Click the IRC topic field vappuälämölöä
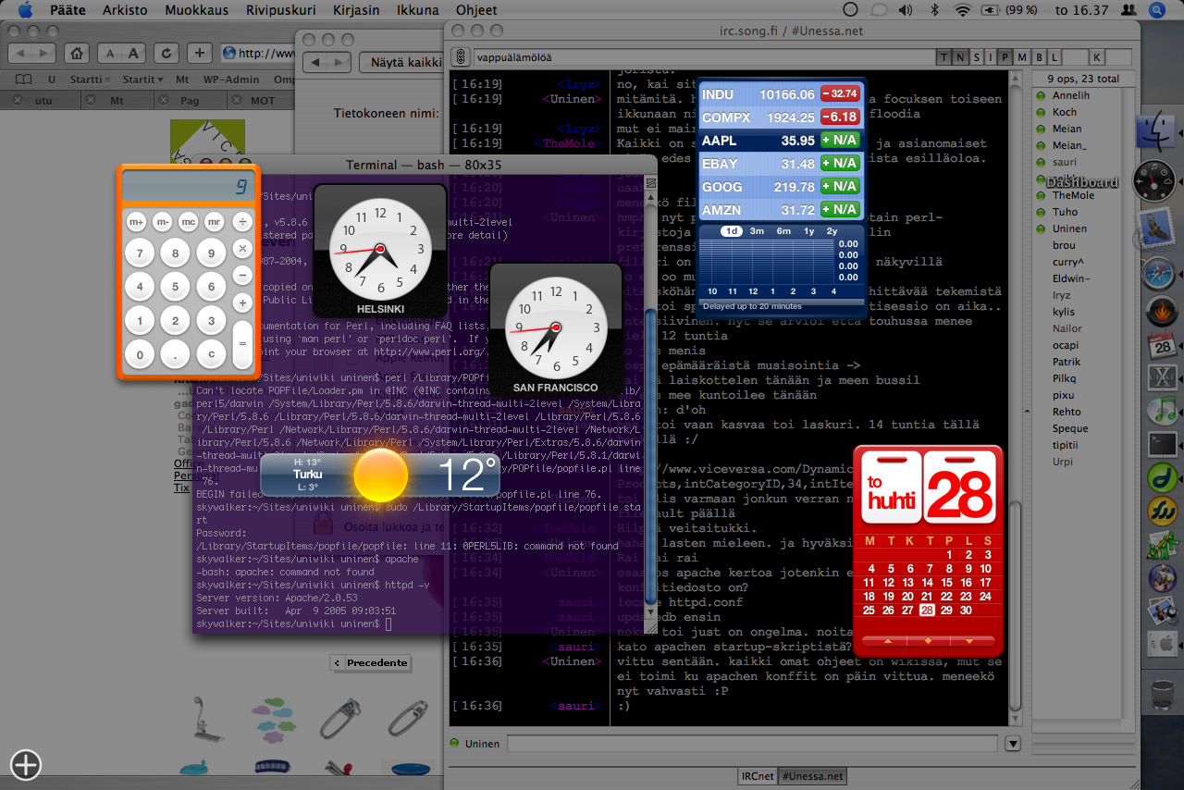The image size is (1184, 790). click(x=703, y=57)
